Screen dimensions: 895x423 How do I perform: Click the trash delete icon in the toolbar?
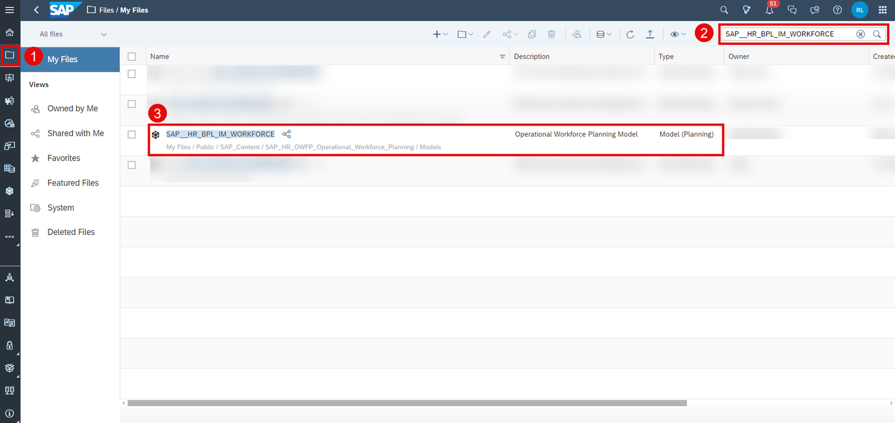[551, 34]
